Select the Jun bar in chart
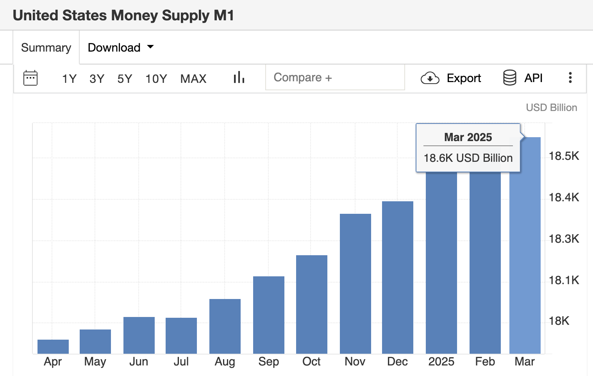The width and height of the screenshot is (593, 376). click(139, 335)
